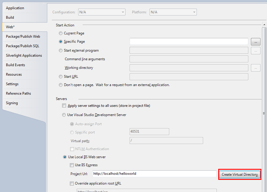Go to Package/Publish Web tab

pyautogui.click(x=23, y=37)
